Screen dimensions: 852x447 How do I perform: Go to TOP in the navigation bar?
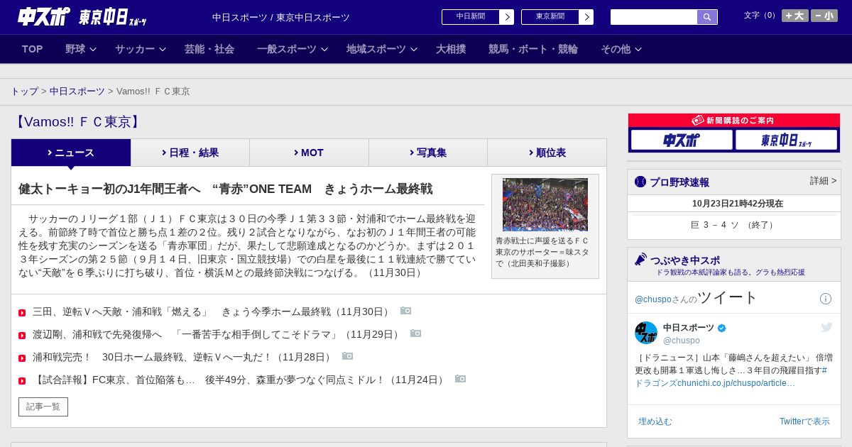(33, 49)
